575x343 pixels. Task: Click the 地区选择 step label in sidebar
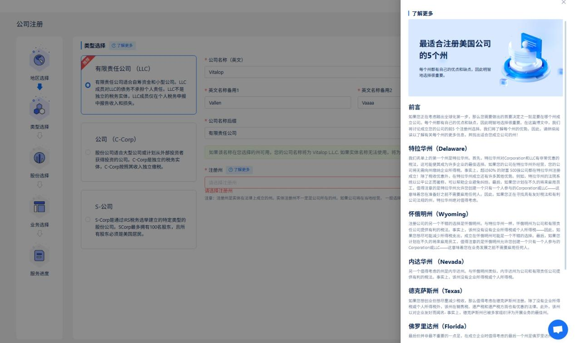[39, 78]
